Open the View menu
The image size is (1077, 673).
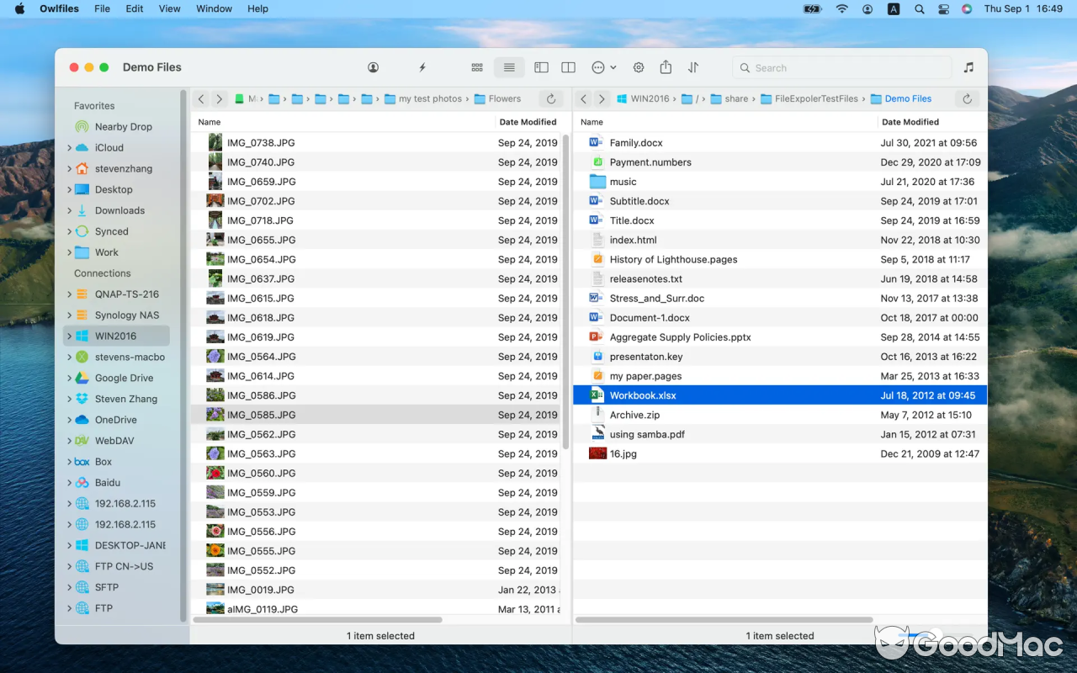[169, 9]
